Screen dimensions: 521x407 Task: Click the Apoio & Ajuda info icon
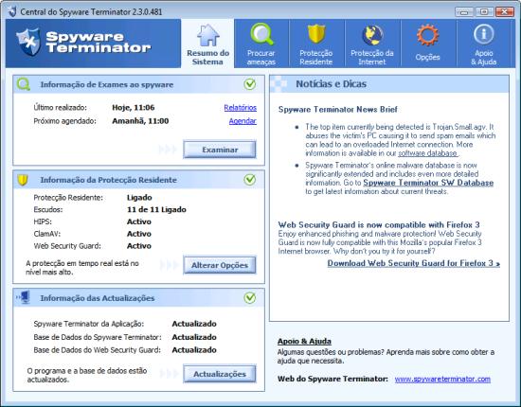click(484, 34)
